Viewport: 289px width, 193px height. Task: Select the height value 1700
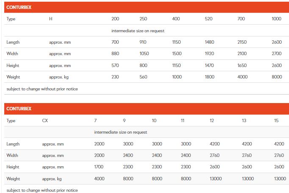[99, 167]
